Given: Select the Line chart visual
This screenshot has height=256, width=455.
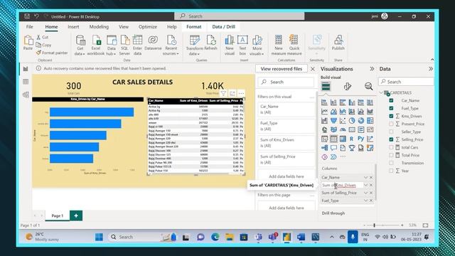Looking at the screenshot, I should click(325, 111).
